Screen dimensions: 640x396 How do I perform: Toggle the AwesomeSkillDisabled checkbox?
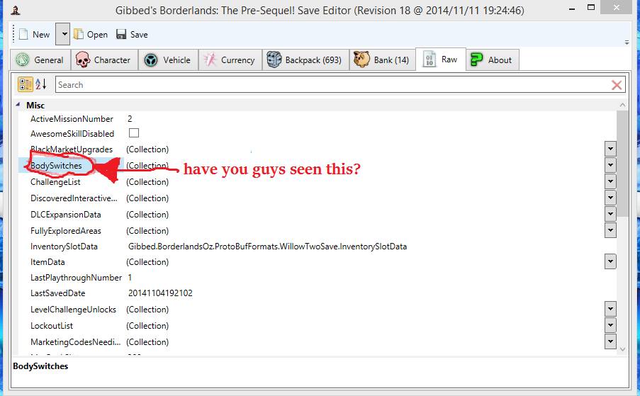pos(134,133)
